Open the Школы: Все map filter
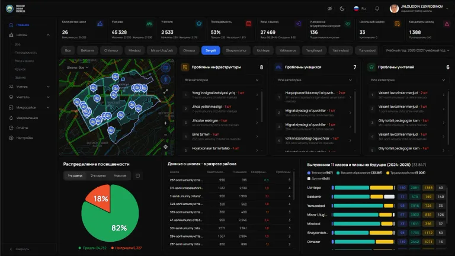Screen dimensions: 455x256 (x=78, y=68)
